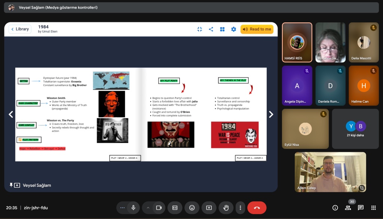Screen dimensions: 383x219
Task: Click the world map image on slide
Action: tap(111, 81)
